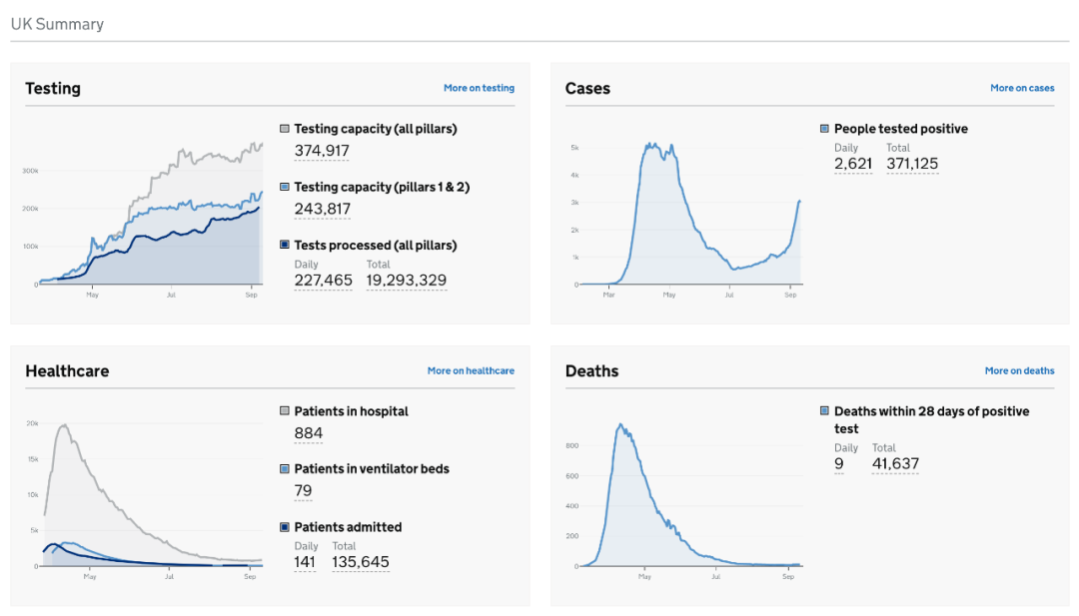Select total patients admitted value 135,645

pos(361,562)
